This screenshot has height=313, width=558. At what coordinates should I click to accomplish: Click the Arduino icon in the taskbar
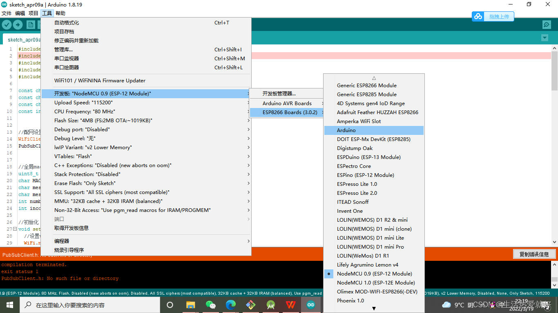[x=311, y=305]
